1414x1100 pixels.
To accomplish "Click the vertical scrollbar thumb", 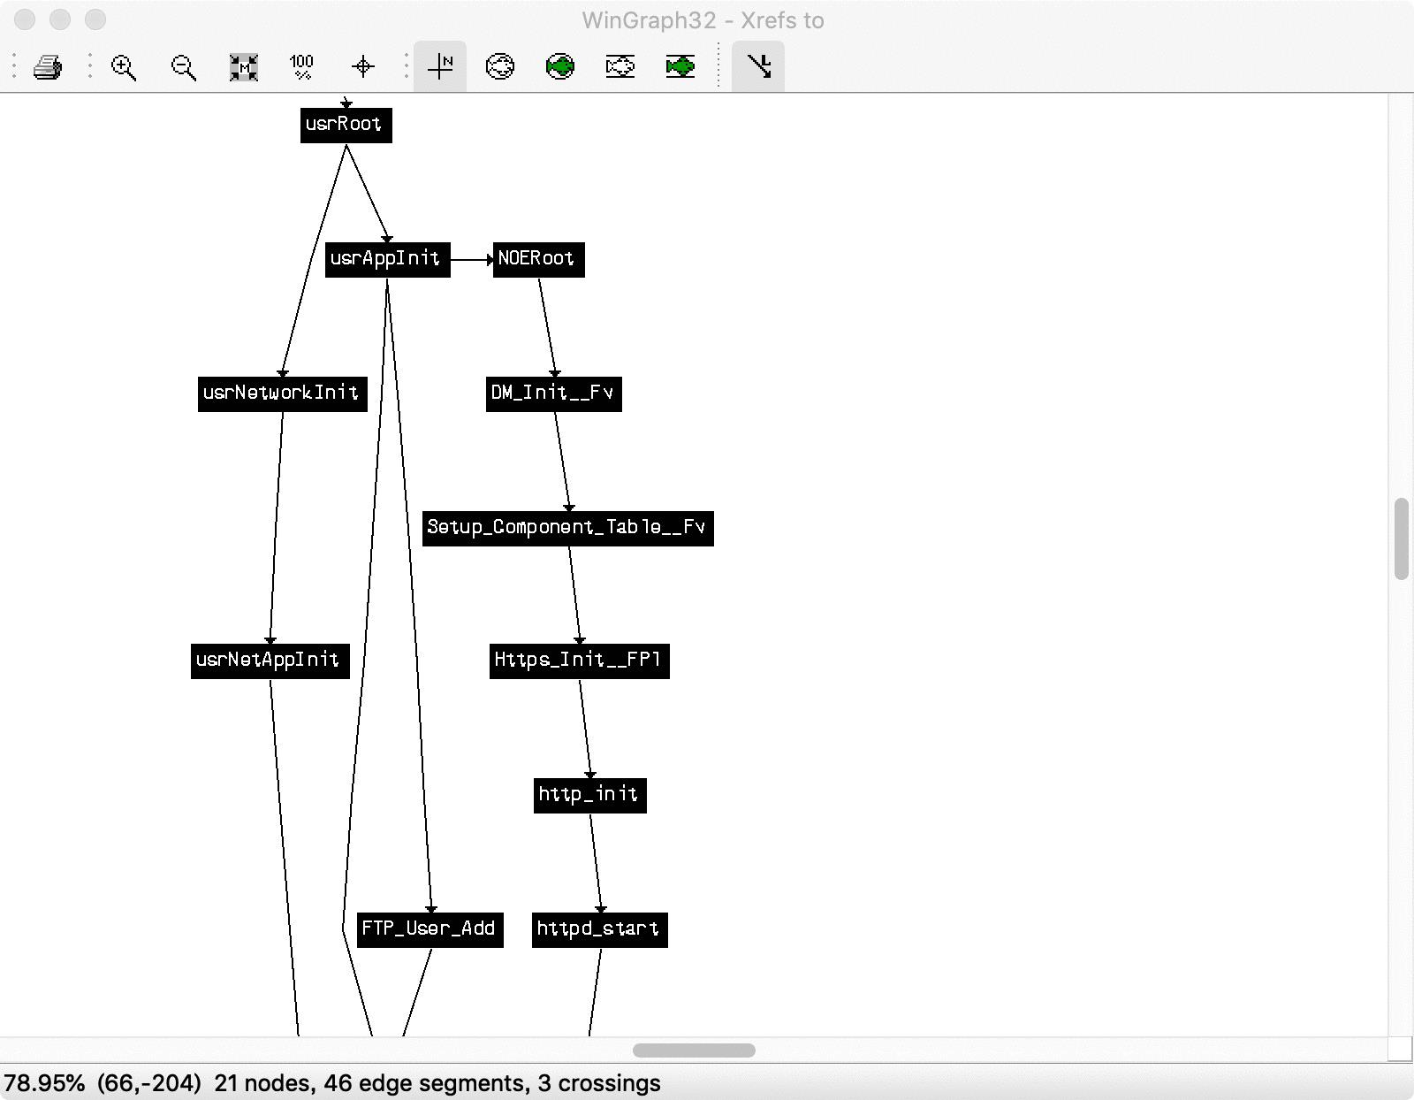I will point(1401,539).
